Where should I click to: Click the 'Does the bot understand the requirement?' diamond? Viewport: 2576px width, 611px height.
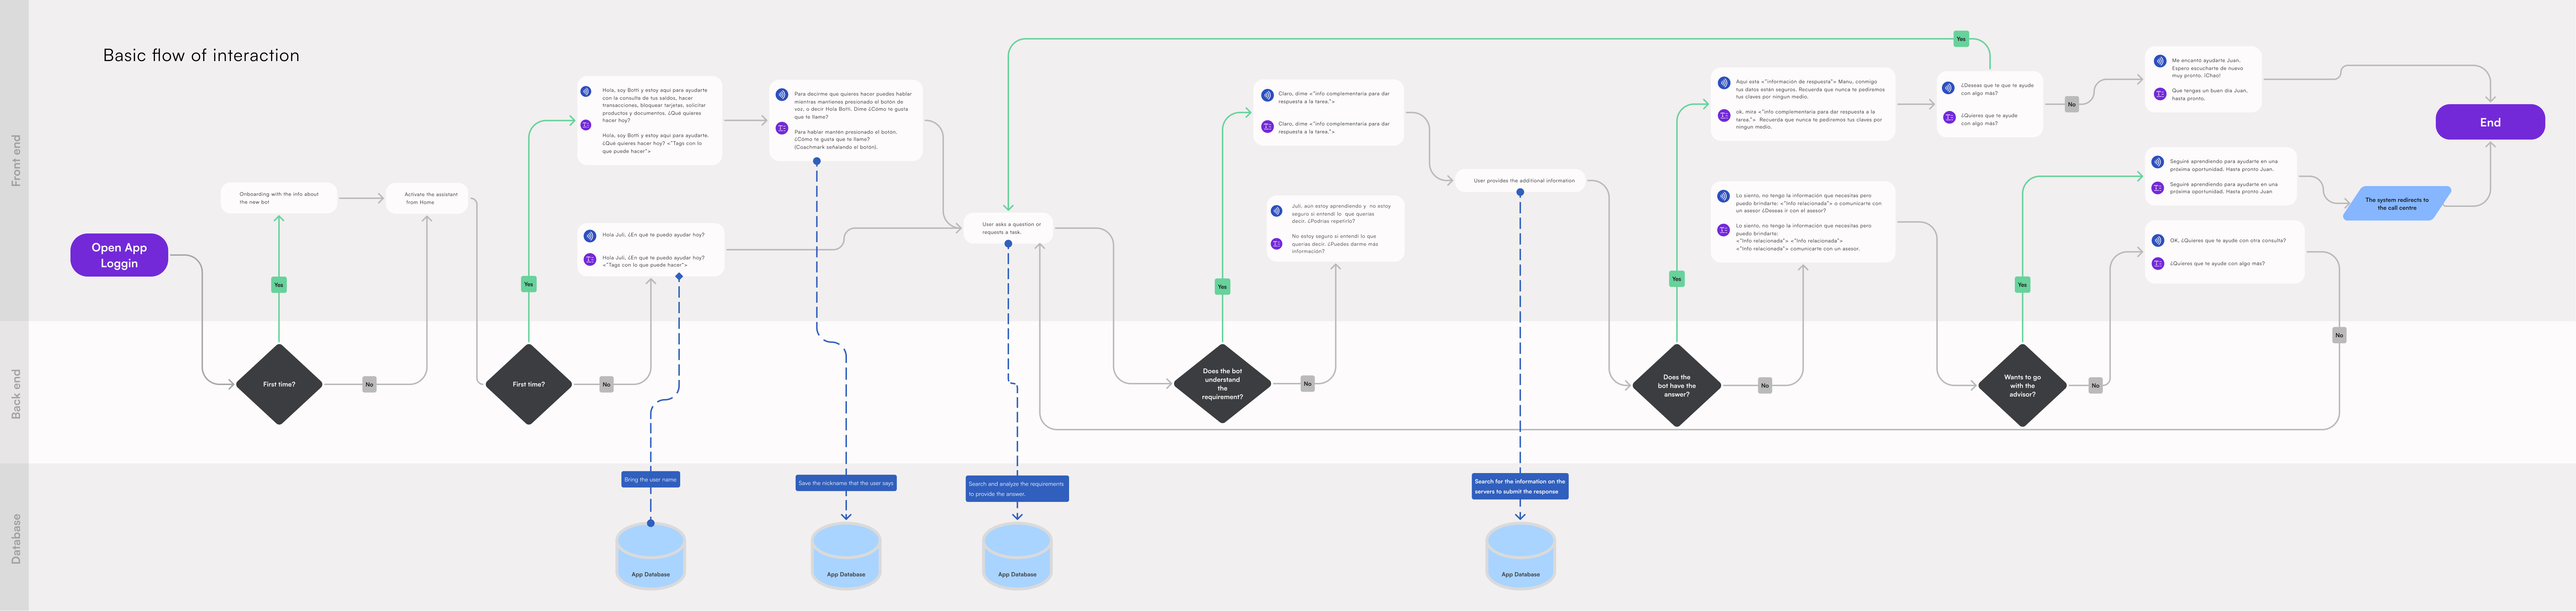coord(1222,384)
